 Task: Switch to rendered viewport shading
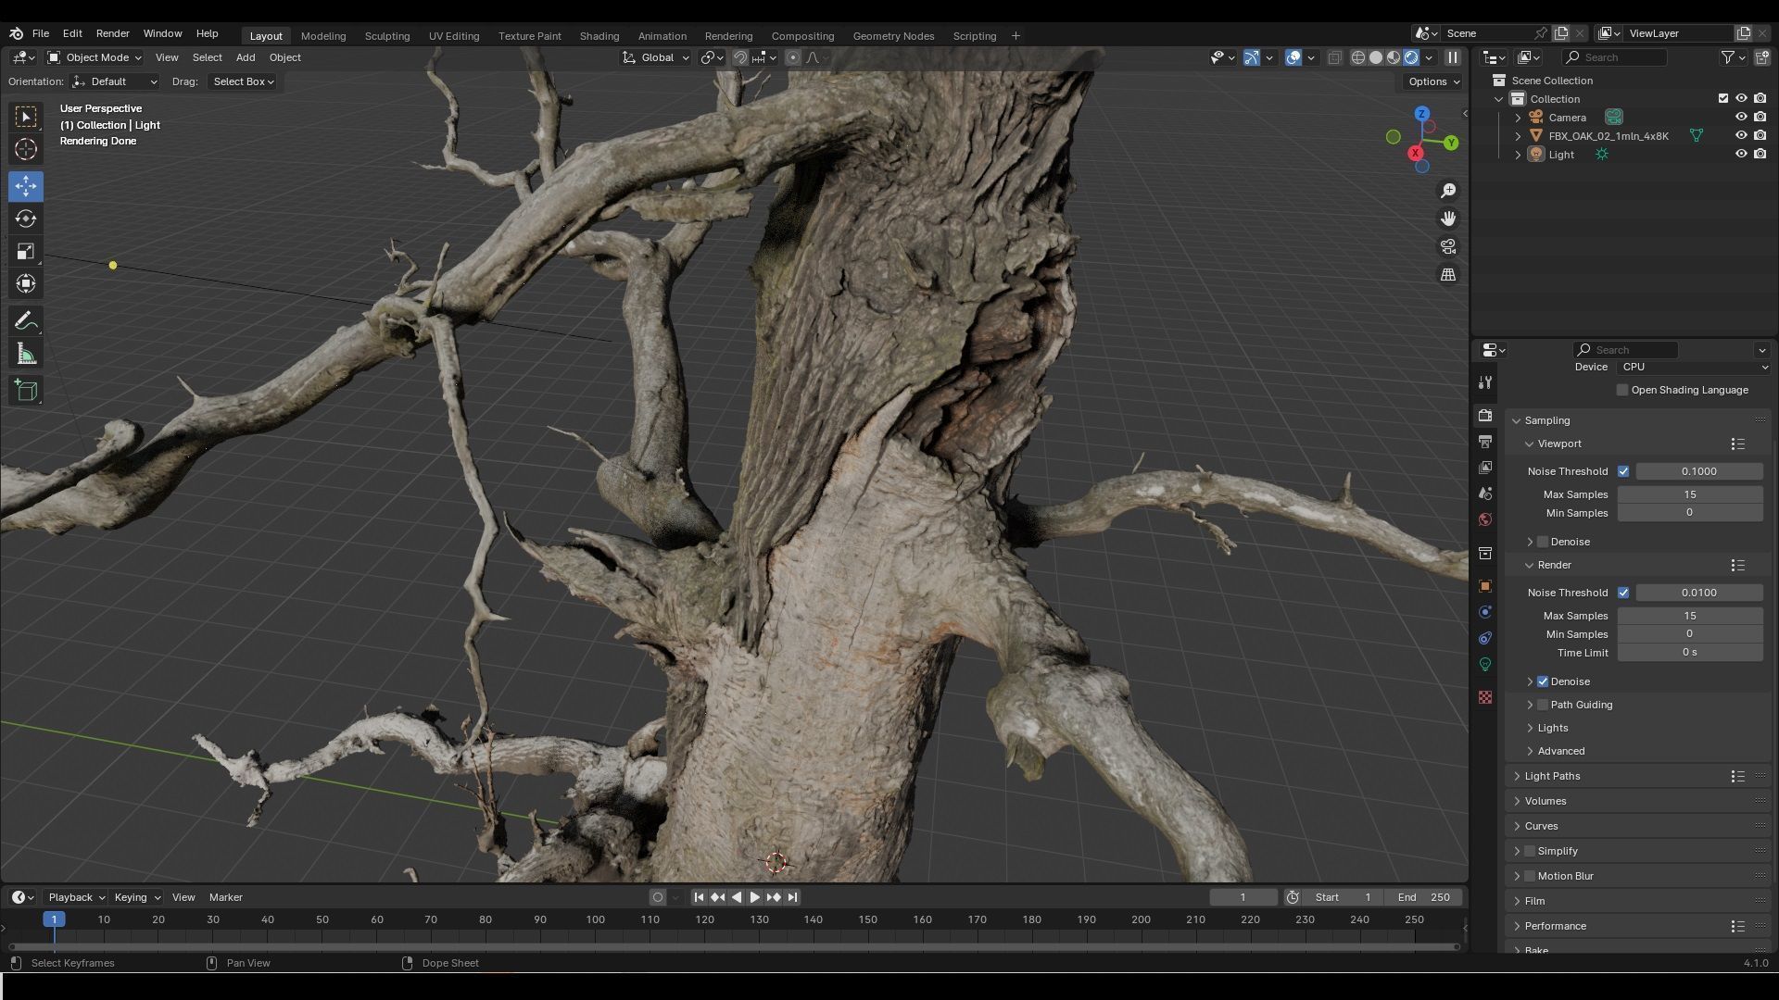tap(1411, 57)
